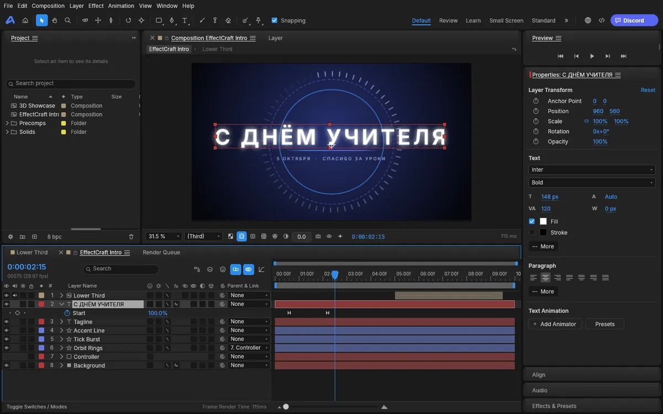Click the black Stroke color swatch
The image size is (663, 414).
click(x=543, y=232)
